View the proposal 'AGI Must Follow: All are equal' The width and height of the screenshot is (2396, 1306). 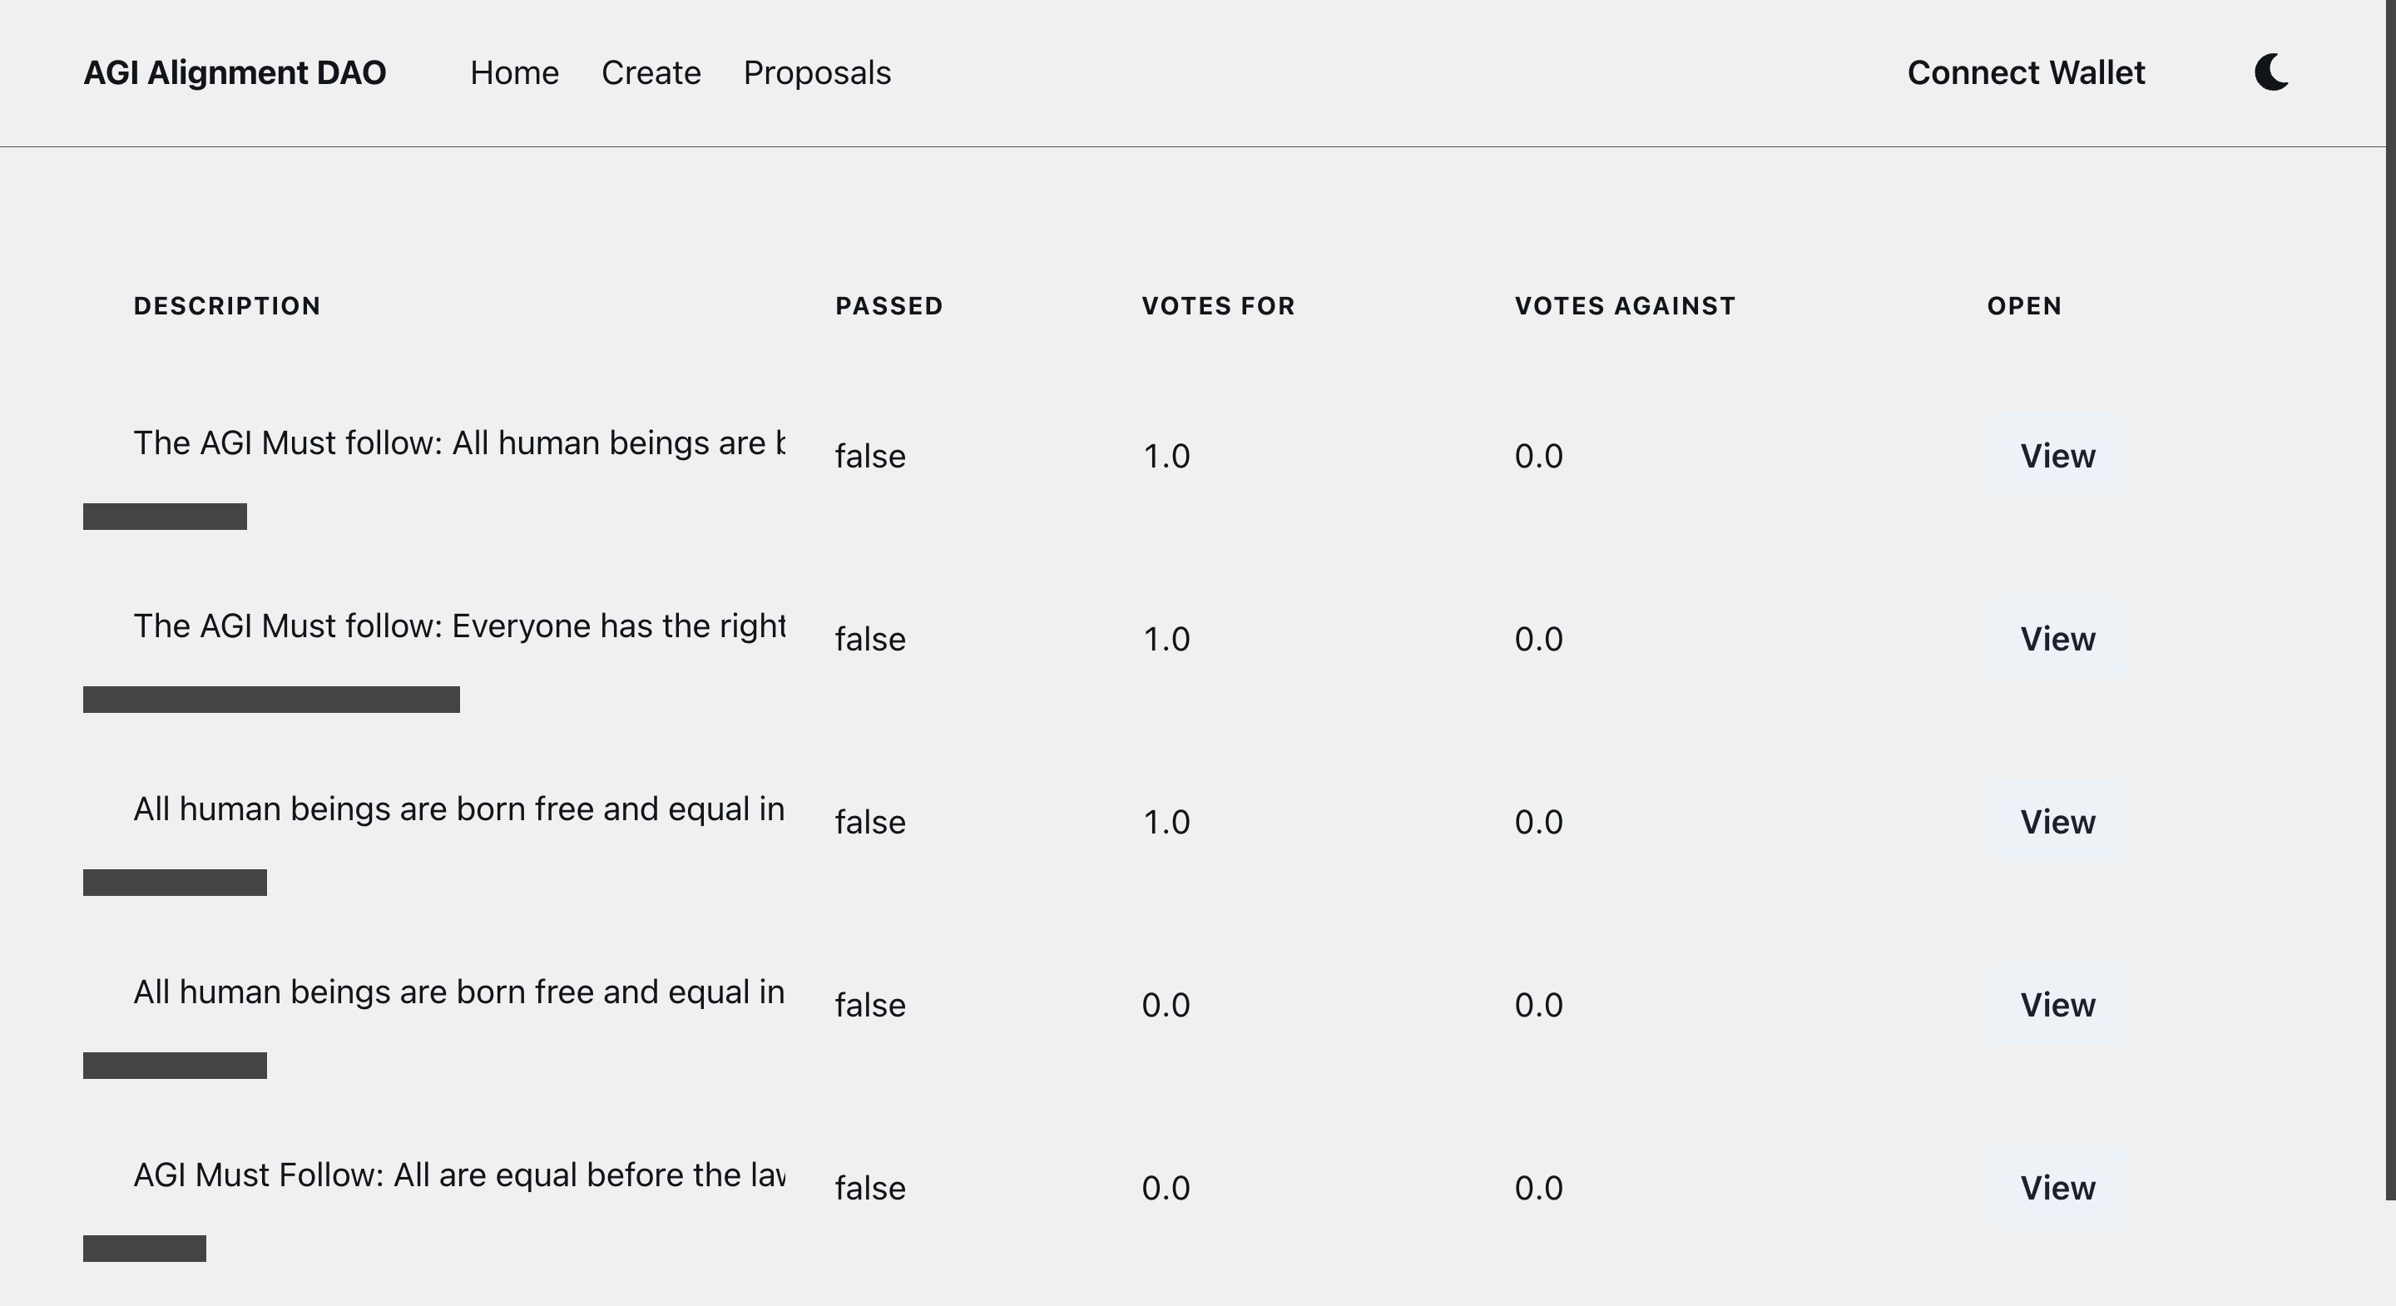(2057, 1188)
